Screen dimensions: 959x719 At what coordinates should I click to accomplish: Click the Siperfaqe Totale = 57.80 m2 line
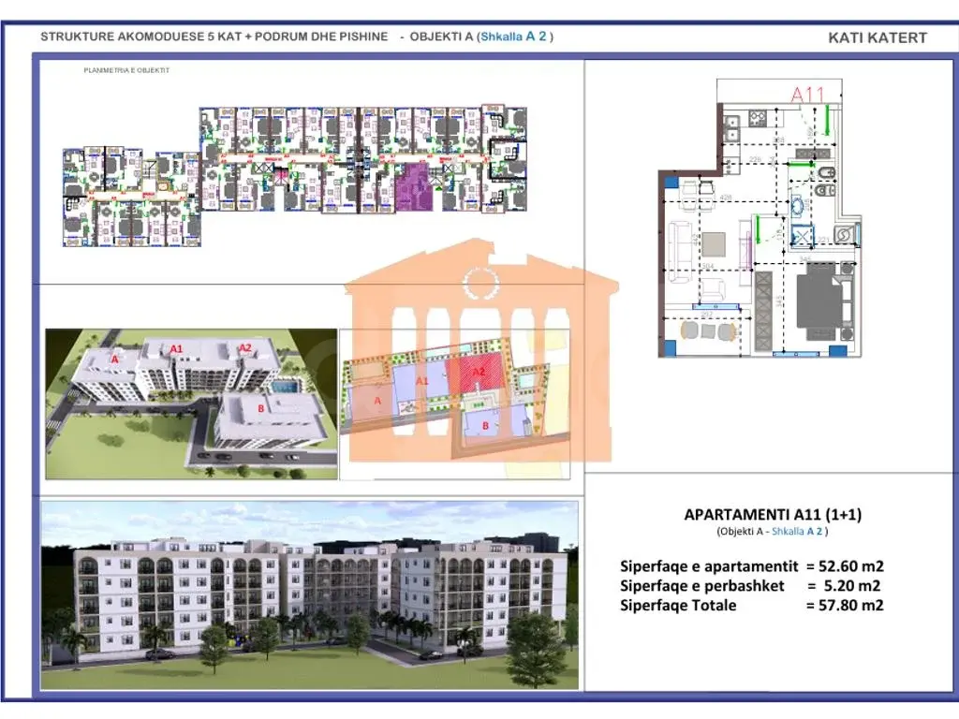752,606
